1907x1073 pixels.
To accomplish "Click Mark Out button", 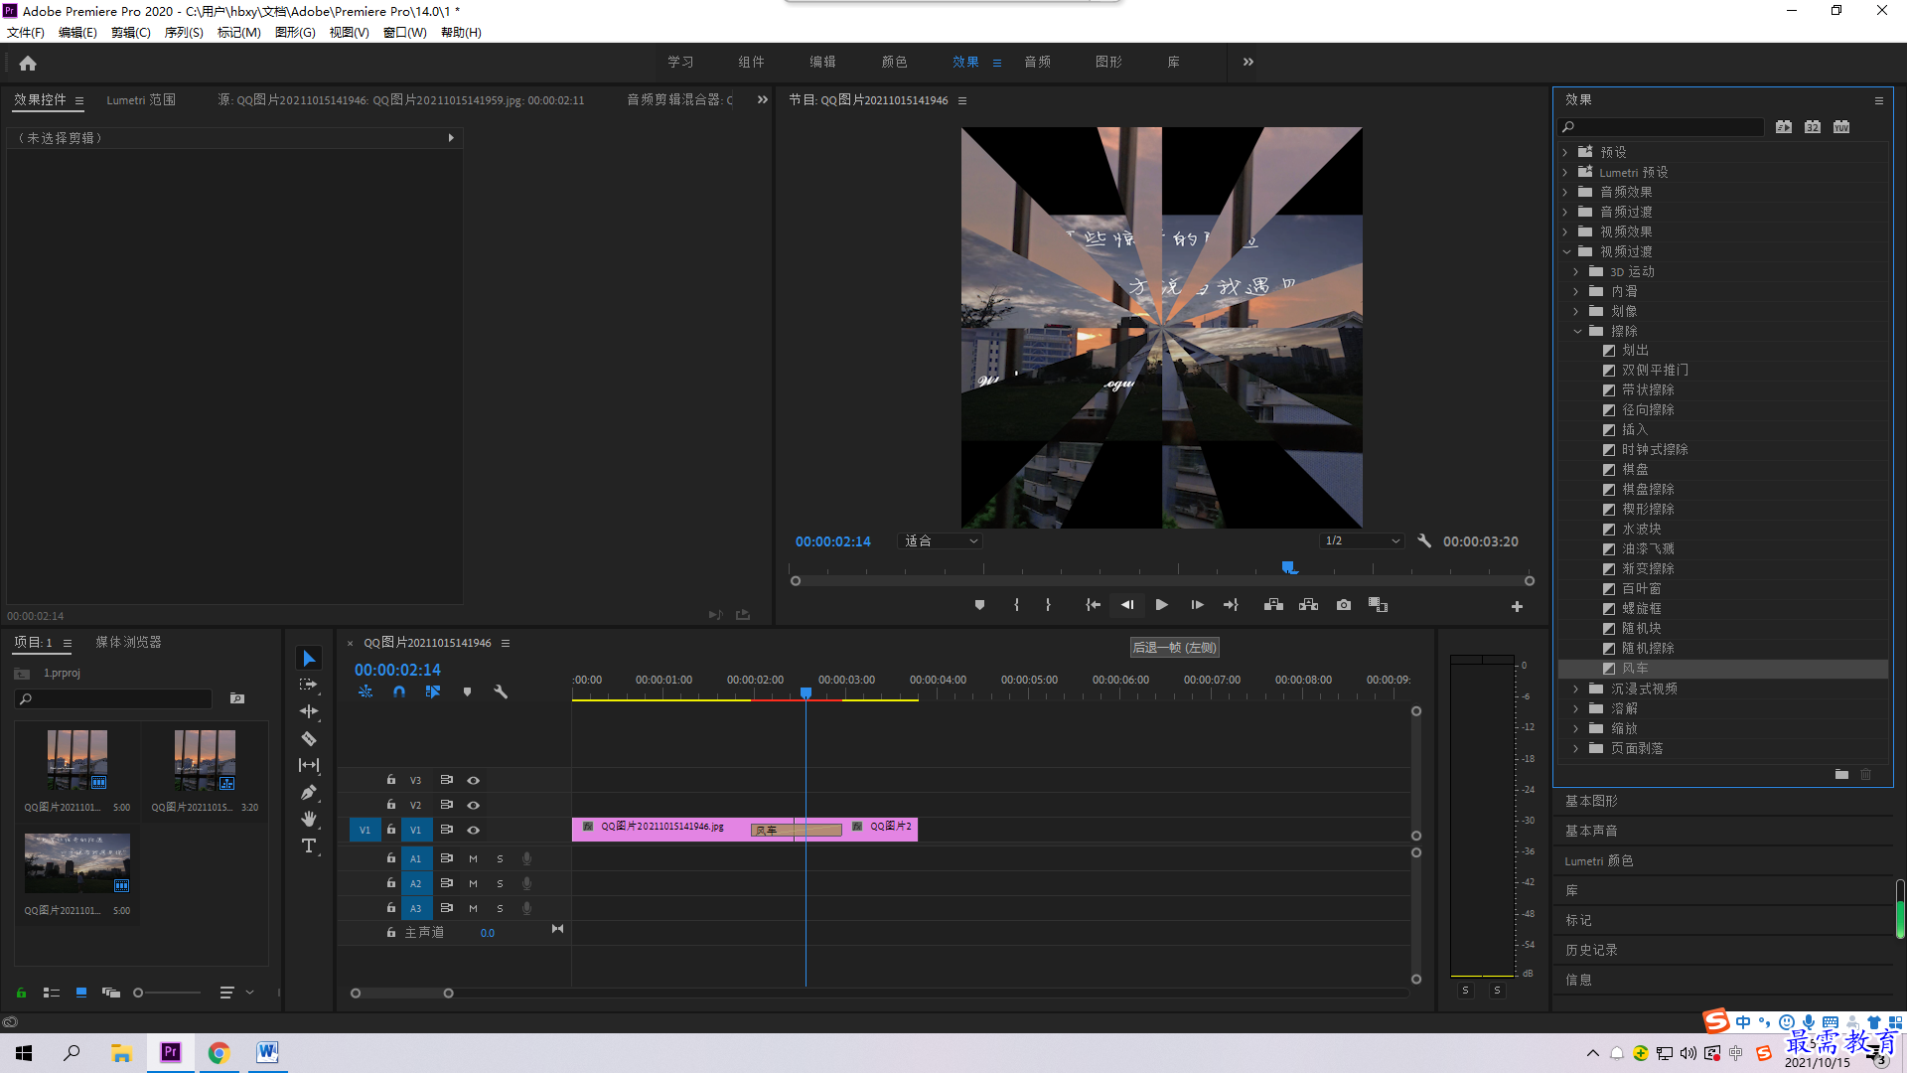I will tap(1048, 605).
